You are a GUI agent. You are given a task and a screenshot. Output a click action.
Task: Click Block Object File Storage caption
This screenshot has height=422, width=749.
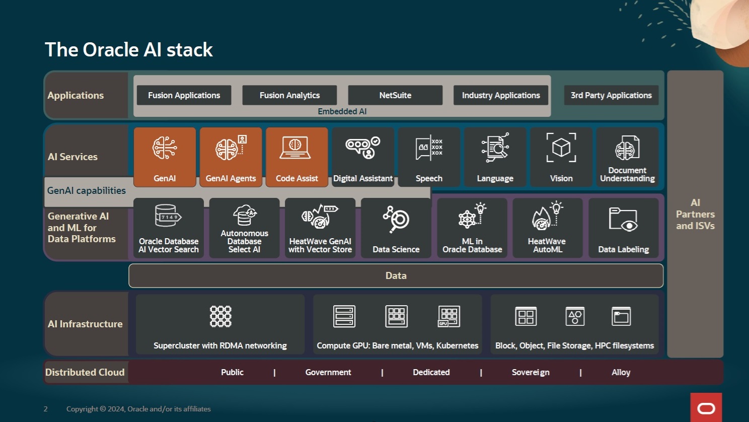(574, 345)
